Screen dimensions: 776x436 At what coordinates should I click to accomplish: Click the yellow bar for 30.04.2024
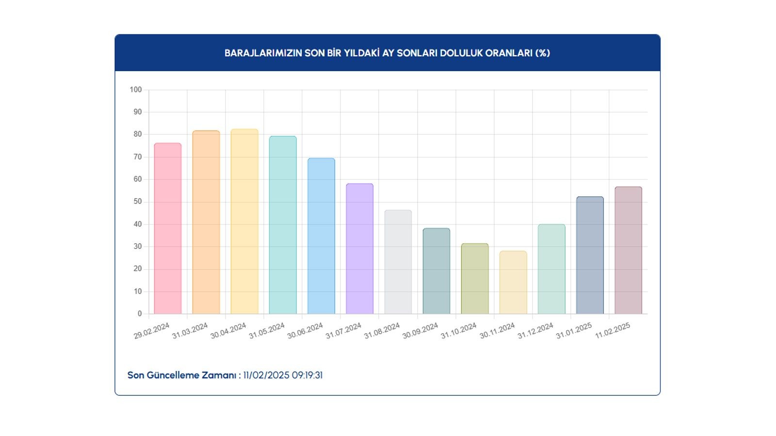pyautogui.click(x=244, y=221)
